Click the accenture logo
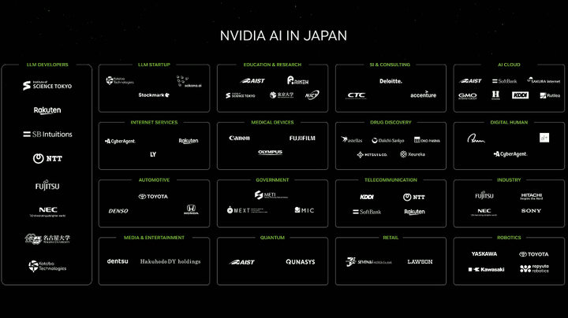This screenshot has width=568, height=318. pos(423,94)
